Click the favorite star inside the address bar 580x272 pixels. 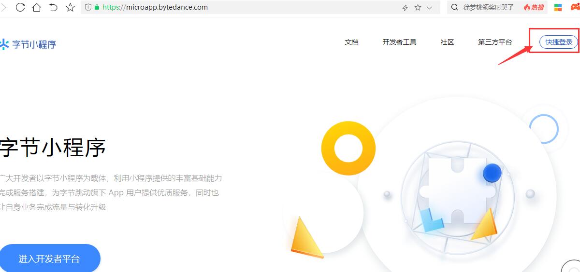point(418,8)
